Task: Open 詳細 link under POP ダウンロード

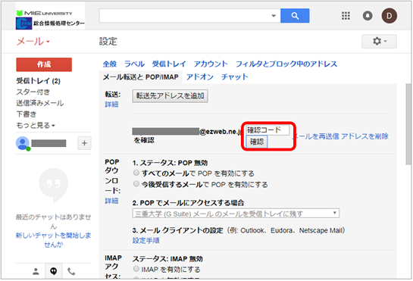Action: [x=111, y=201]
